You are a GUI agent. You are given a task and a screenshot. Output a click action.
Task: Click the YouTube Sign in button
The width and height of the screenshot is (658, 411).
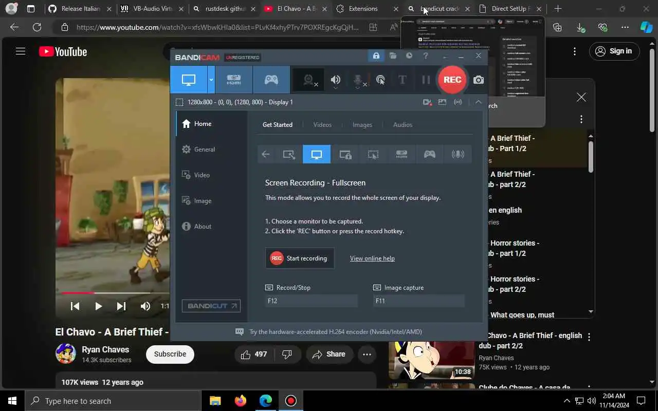coord(615,51)
